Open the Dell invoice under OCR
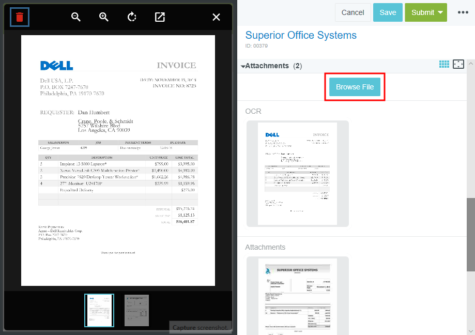Viewport: 475px width, 335px height. point(297,174)
